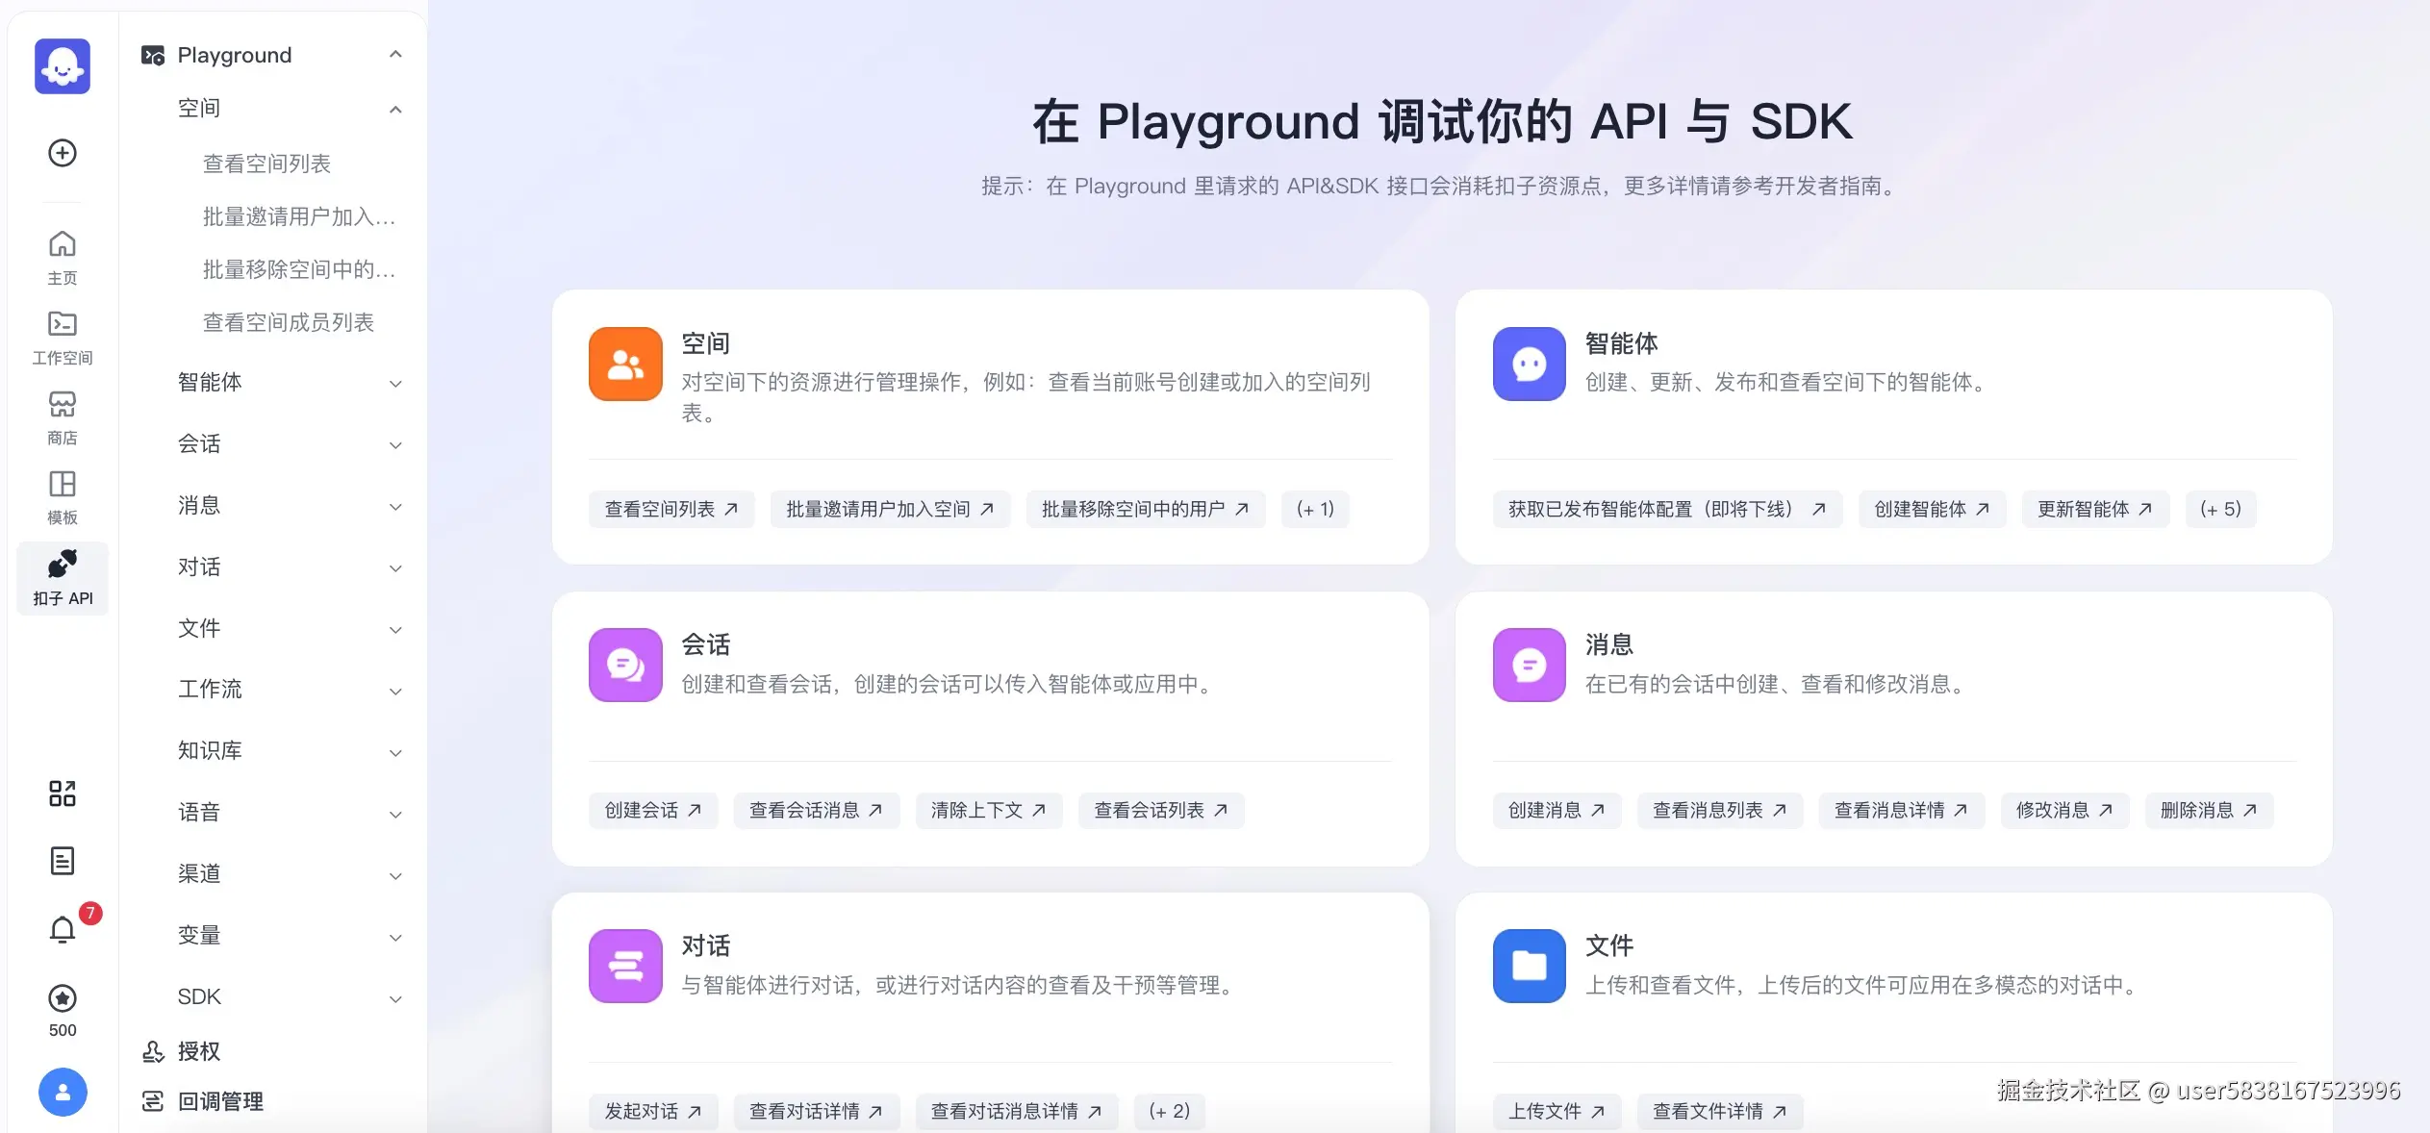Select the 工作空间 workspace icon
Viewport: 2430px width, 1133px height.
(62, 337)
